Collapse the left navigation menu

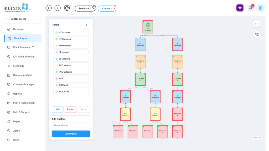[x=23, y=19]
